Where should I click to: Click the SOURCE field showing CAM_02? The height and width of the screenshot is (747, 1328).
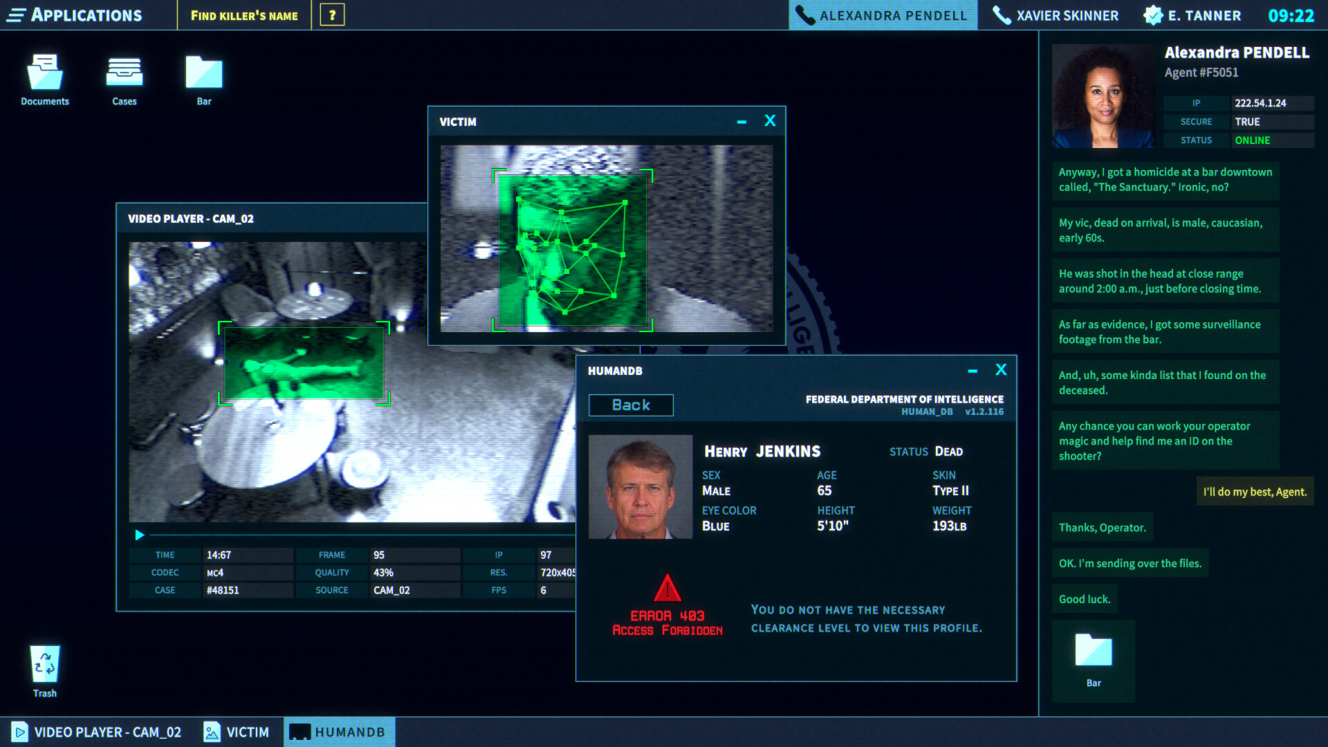414,590
